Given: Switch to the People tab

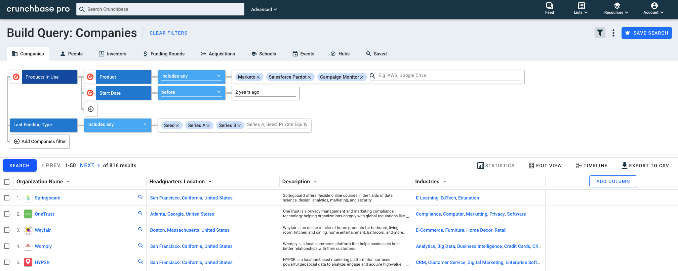Looking at the screenshot, I should [71, 54].
